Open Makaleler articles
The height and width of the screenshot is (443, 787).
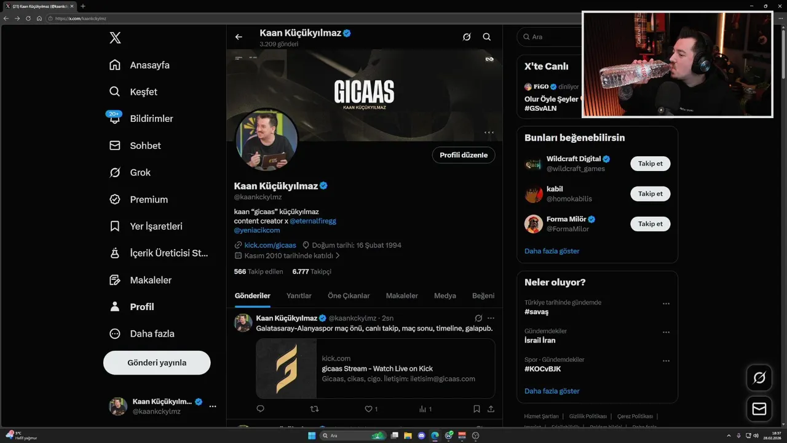140,280
